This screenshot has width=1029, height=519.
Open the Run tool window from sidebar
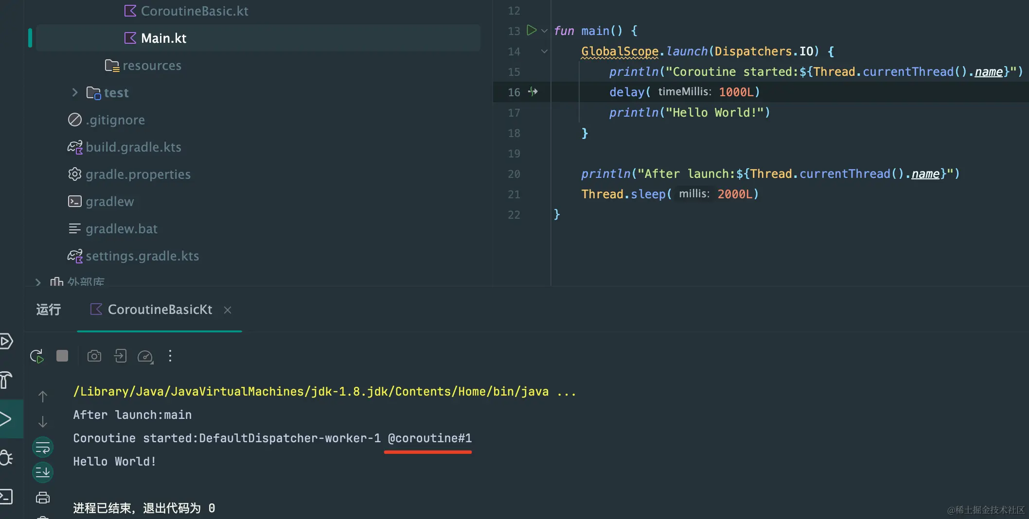click(6, 419)
